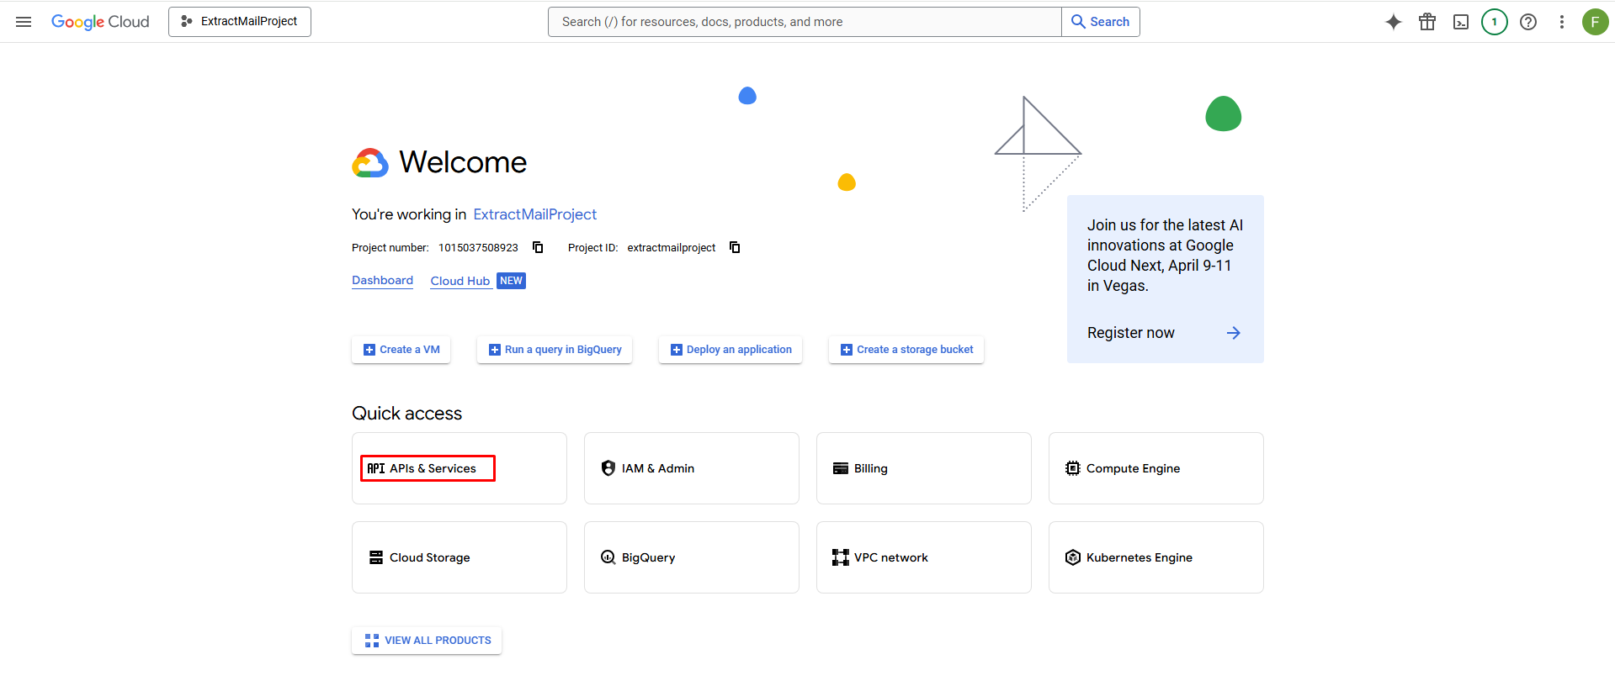
Task: Open the Cloud Hub link
Action: click(x=460, y=281)
